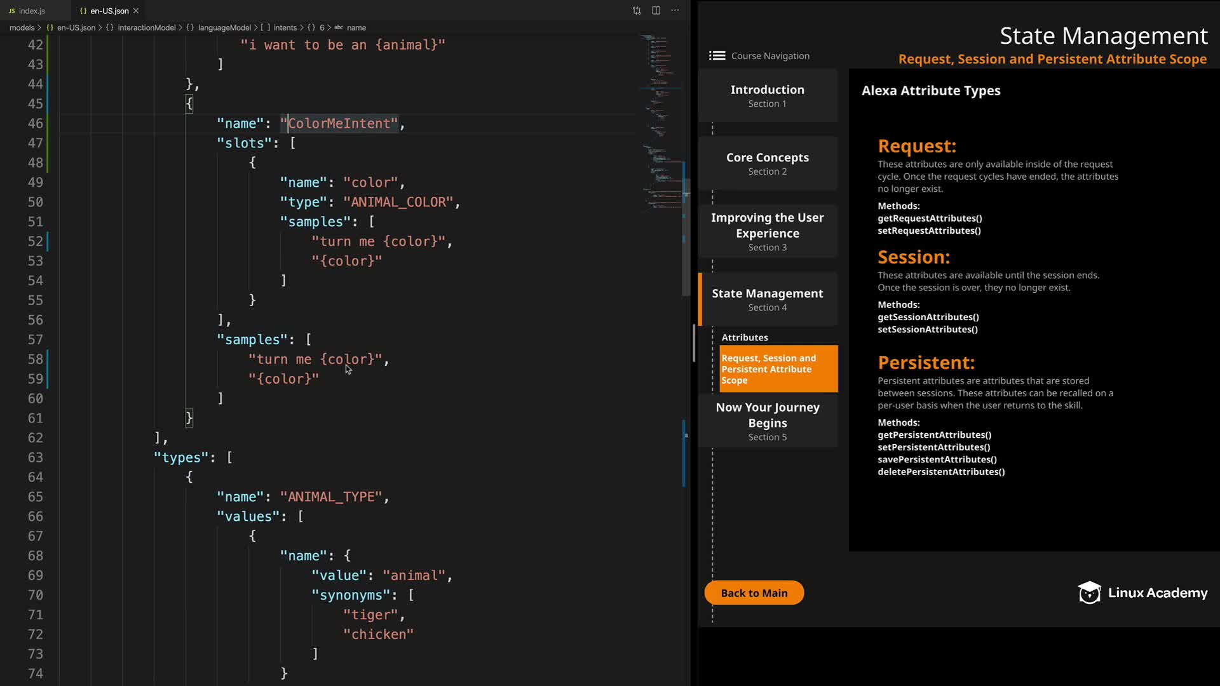
Task: Click the Course Navigation list icon
Action: pos(717,56)
